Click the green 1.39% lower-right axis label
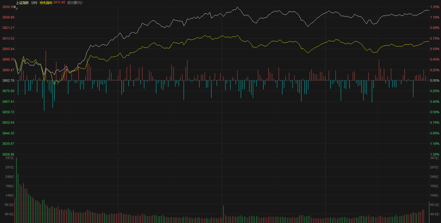The height and width of the screenshot is (223, 441). click(434, 154)
